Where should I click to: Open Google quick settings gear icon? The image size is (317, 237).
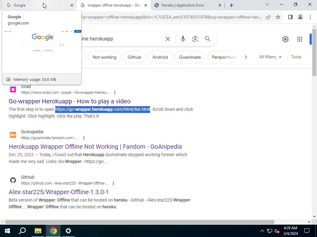coord(285,39)
